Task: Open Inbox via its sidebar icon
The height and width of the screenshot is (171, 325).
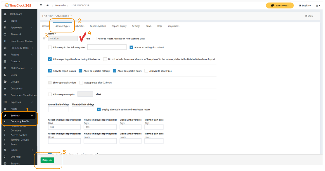Action: click(5, 21)
